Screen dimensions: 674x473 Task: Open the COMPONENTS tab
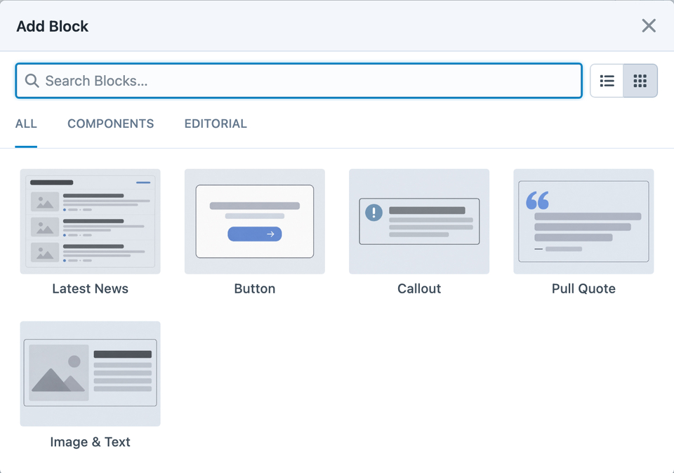(110, 124)
